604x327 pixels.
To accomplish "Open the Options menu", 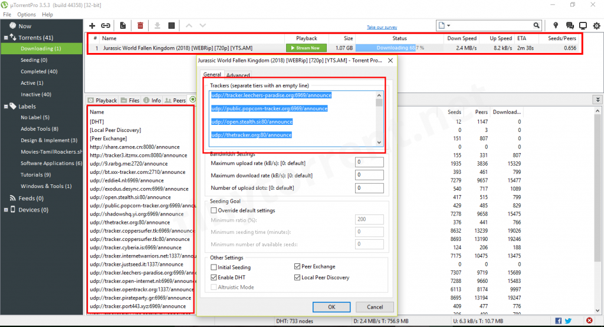I will coord(26,15).
